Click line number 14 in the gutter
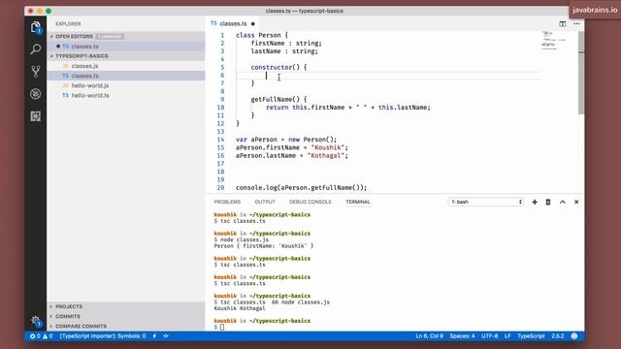621x349 pixels. [x=220, y=140]
